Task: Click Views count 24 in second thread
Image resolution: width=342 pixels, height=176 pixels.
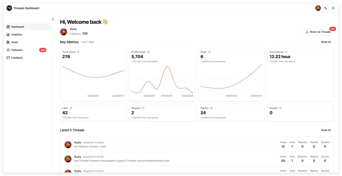Action: (x=283, y=161)
